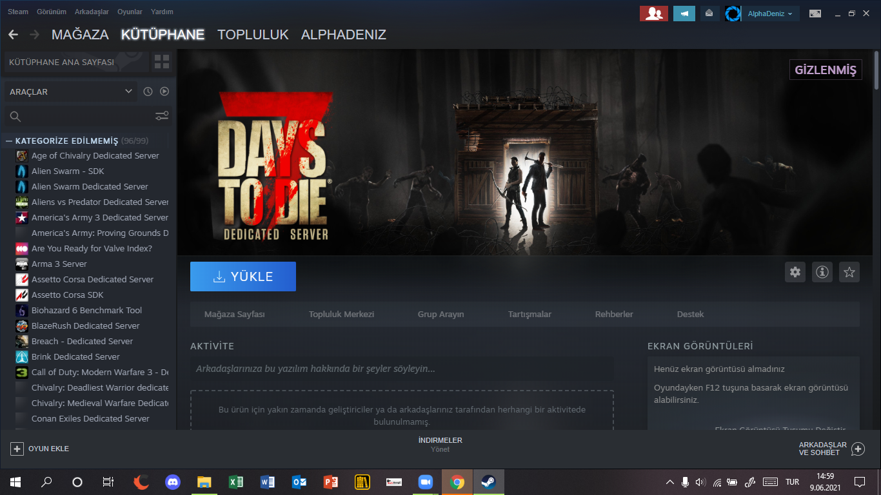Open AlphaDeniz account dropdown
Viewport: 881px width, 495px height.
[x=770, y=14]
